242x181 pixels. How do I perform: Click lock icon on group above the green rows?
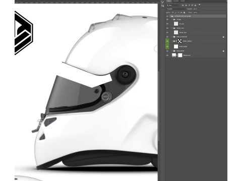click(x=223, y=37)
